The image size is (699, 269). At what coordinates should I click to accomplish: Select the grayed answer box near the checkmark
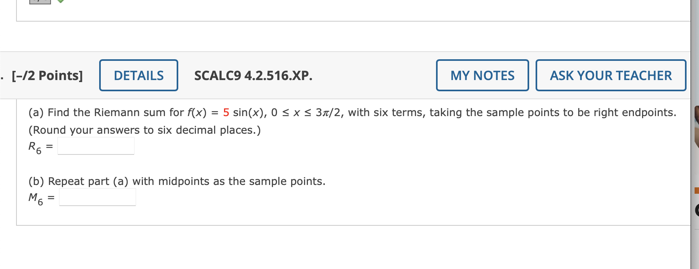[x=40, y=2]
